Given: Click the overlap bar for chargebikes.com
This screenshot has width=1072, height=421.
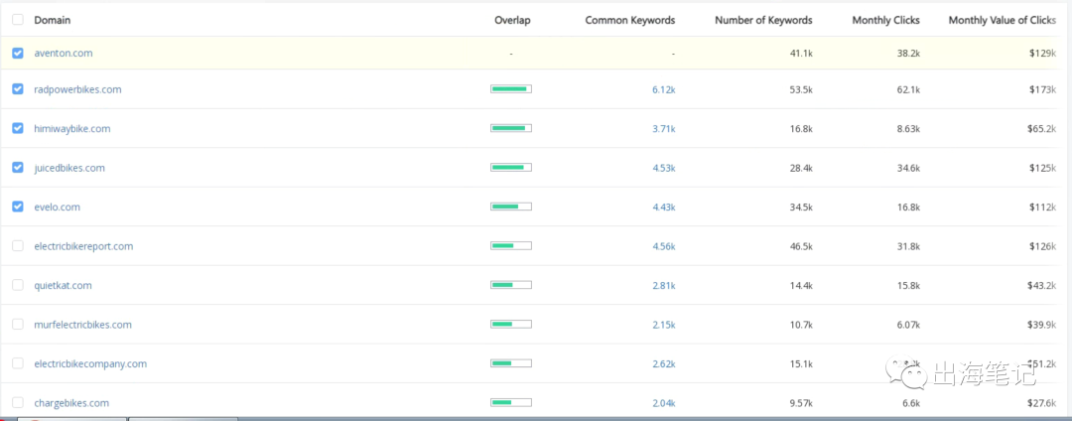Looking at the screenshot, I should tap(511, 402).
